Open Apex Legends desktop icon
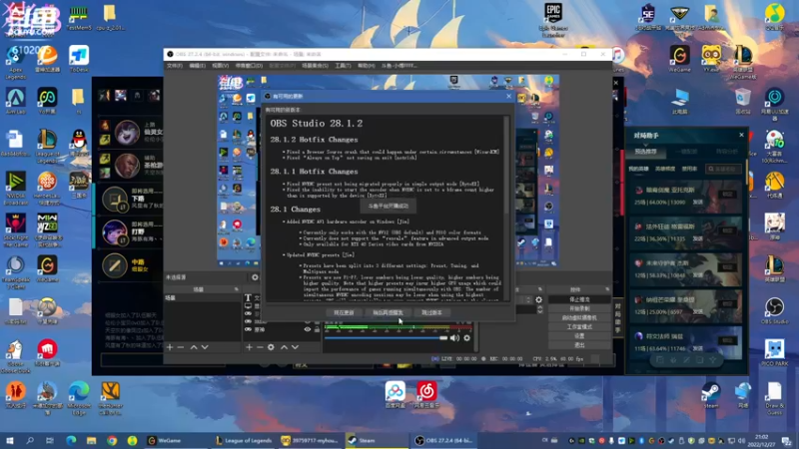Viewport: 799px width, 449px height. point(15,62)
